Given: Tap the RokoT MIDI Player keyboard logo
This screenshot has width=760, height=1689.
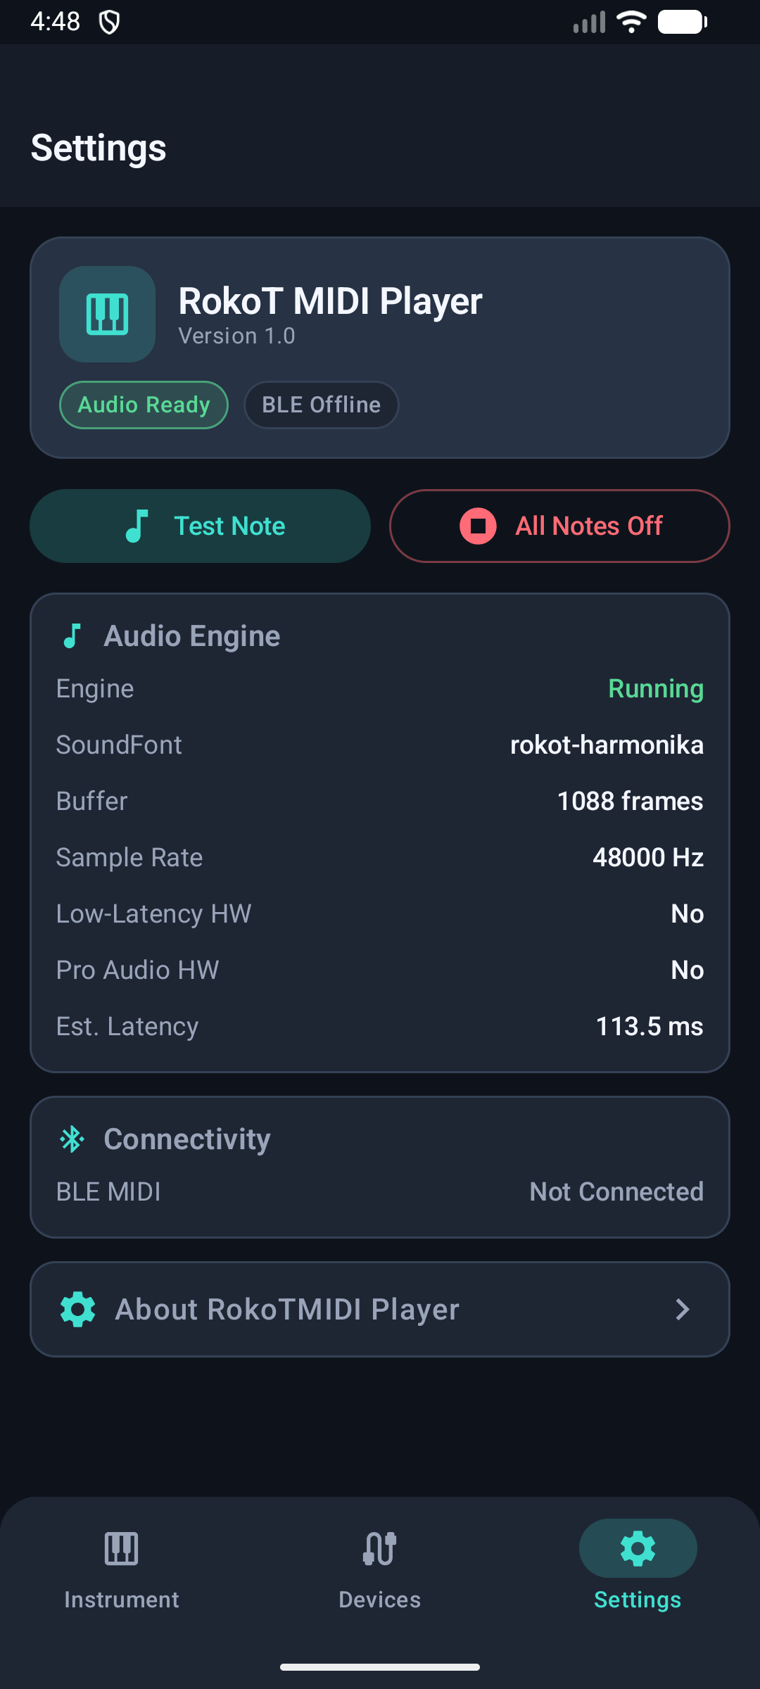Looking at the screenshot, I should [107, 314].
